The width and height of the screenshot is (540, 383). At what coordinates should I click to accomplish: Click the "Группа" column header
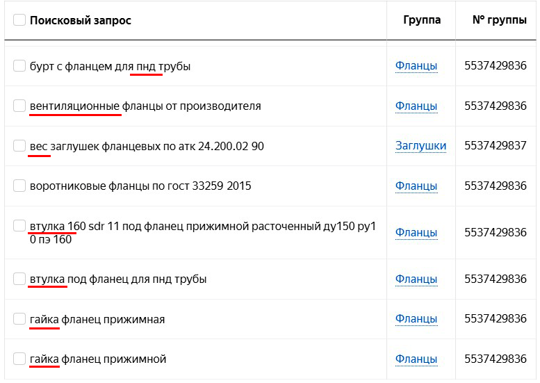coord(422,20)
